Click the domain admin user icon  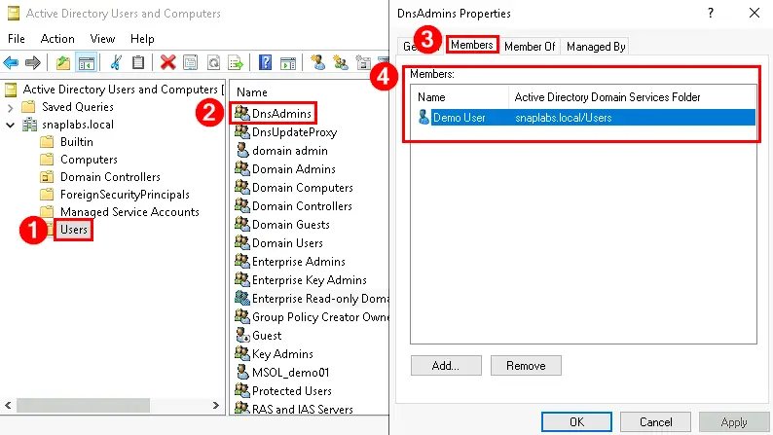(241, 150)
